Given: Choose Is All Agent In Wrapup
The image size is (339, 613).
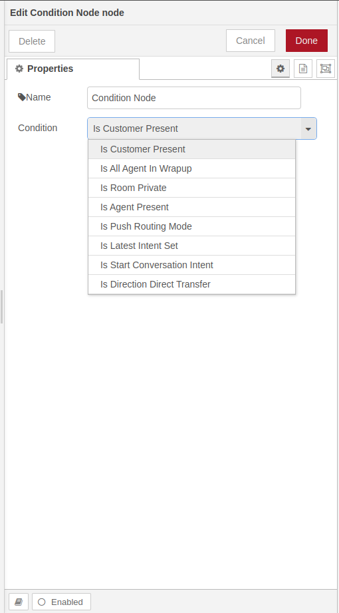Looking at the screenshot, I should [x=191, y=168].
